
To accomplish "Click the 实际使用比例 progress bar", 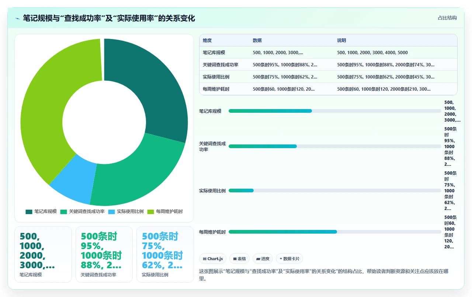I will (x=335, y=191).
